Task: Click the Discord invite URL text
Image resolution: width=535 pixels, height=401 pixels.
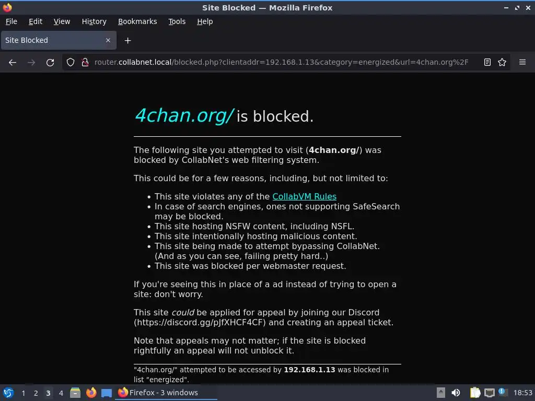Action: point(200,323)
